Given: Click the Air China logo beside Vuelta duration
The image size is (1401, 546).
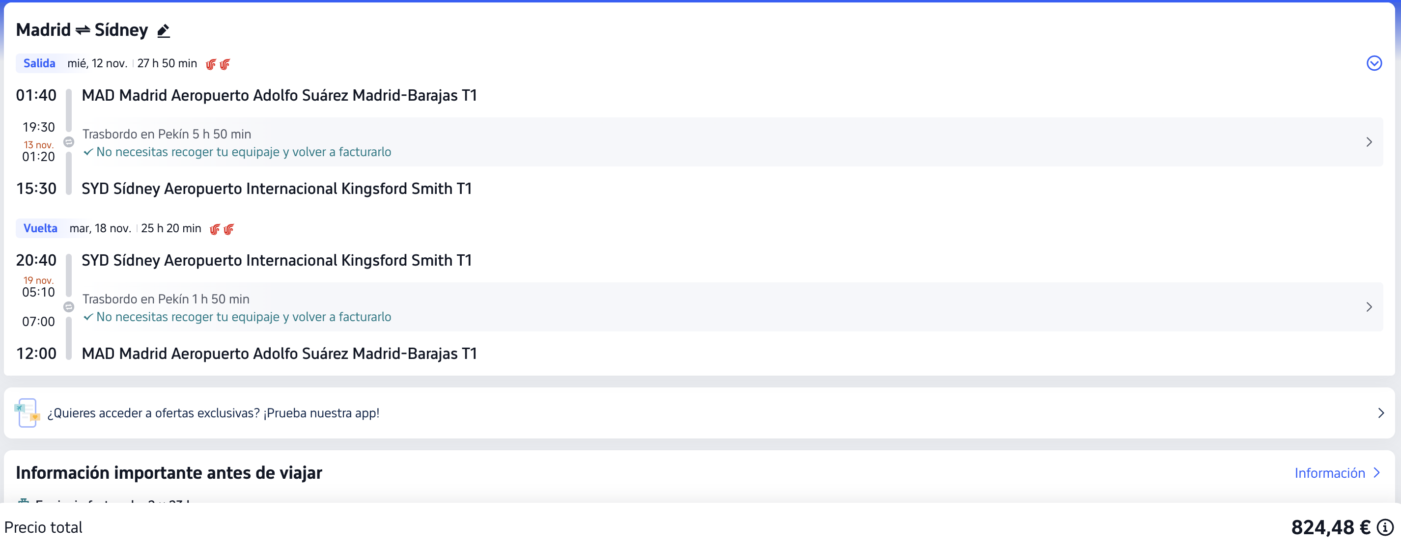Looking at the screenshot, I should [222, 229].
